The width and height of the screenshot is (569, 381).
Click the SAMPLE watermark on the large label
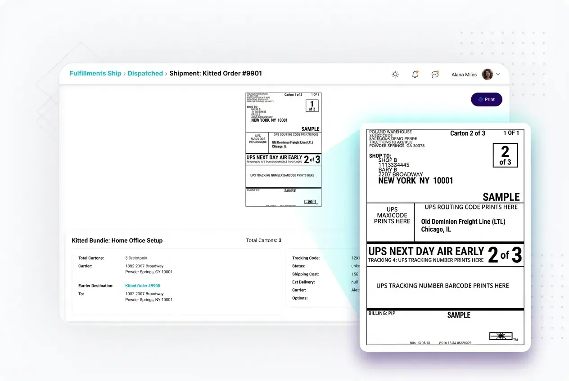[501, 197]
